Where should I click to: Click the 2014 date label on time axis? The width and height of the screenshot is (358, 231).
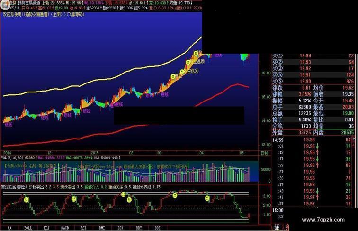7,153
